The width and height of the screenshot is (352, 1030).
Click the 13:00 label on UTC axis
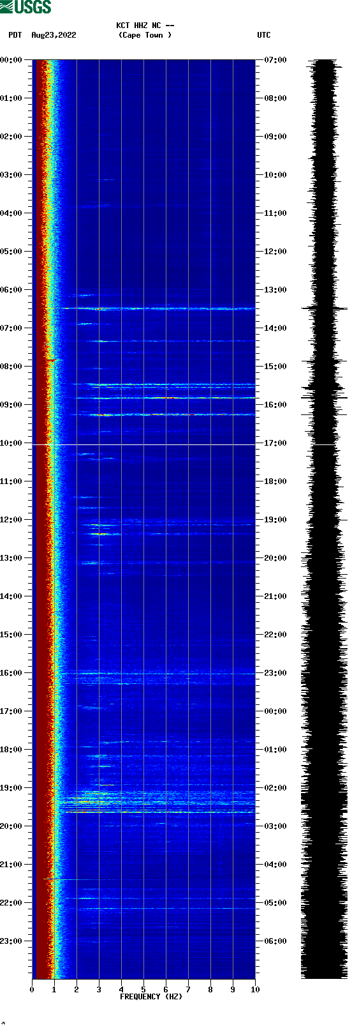click(x=275, y=290)
